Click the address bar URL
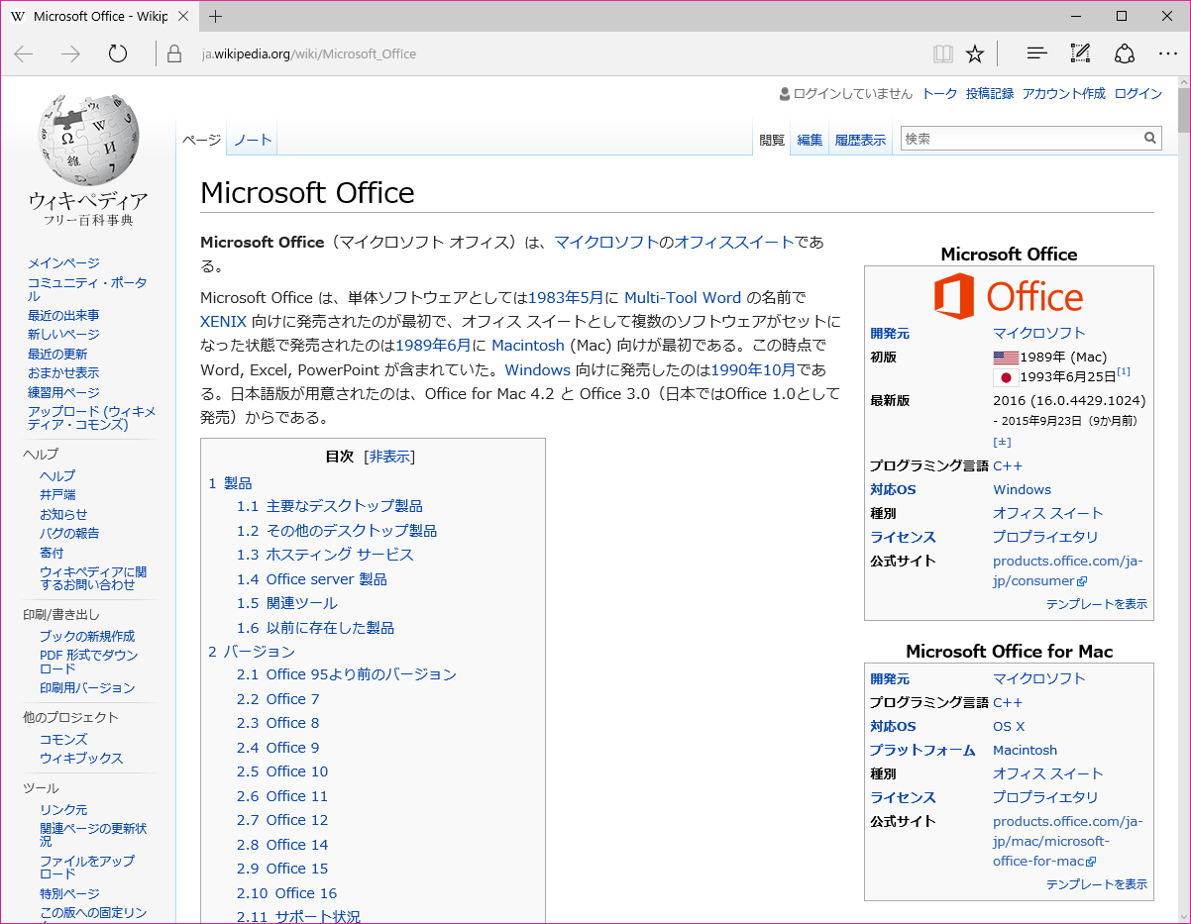This screenshot has width=1191, height=924. point(308,53)
